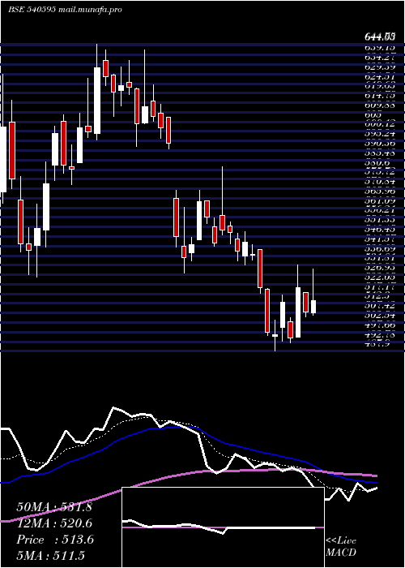Click the 'Price : 513.6' label
Viewport: 405px width, 568px height.
coord(55,540)
